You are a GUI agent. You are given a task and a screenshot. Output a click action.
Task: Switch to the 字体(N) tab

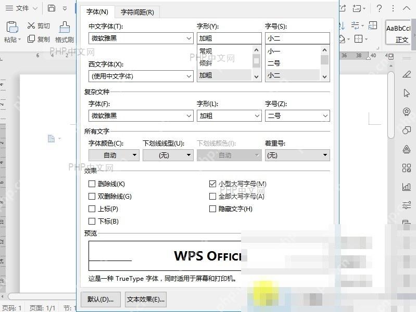coord(97,12)
